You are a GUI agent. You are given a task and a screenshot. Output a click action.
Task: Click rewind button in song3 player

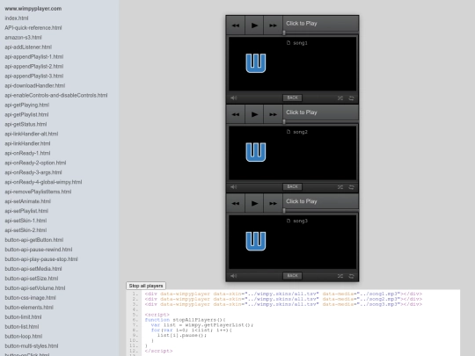click(x=236, y=203)
